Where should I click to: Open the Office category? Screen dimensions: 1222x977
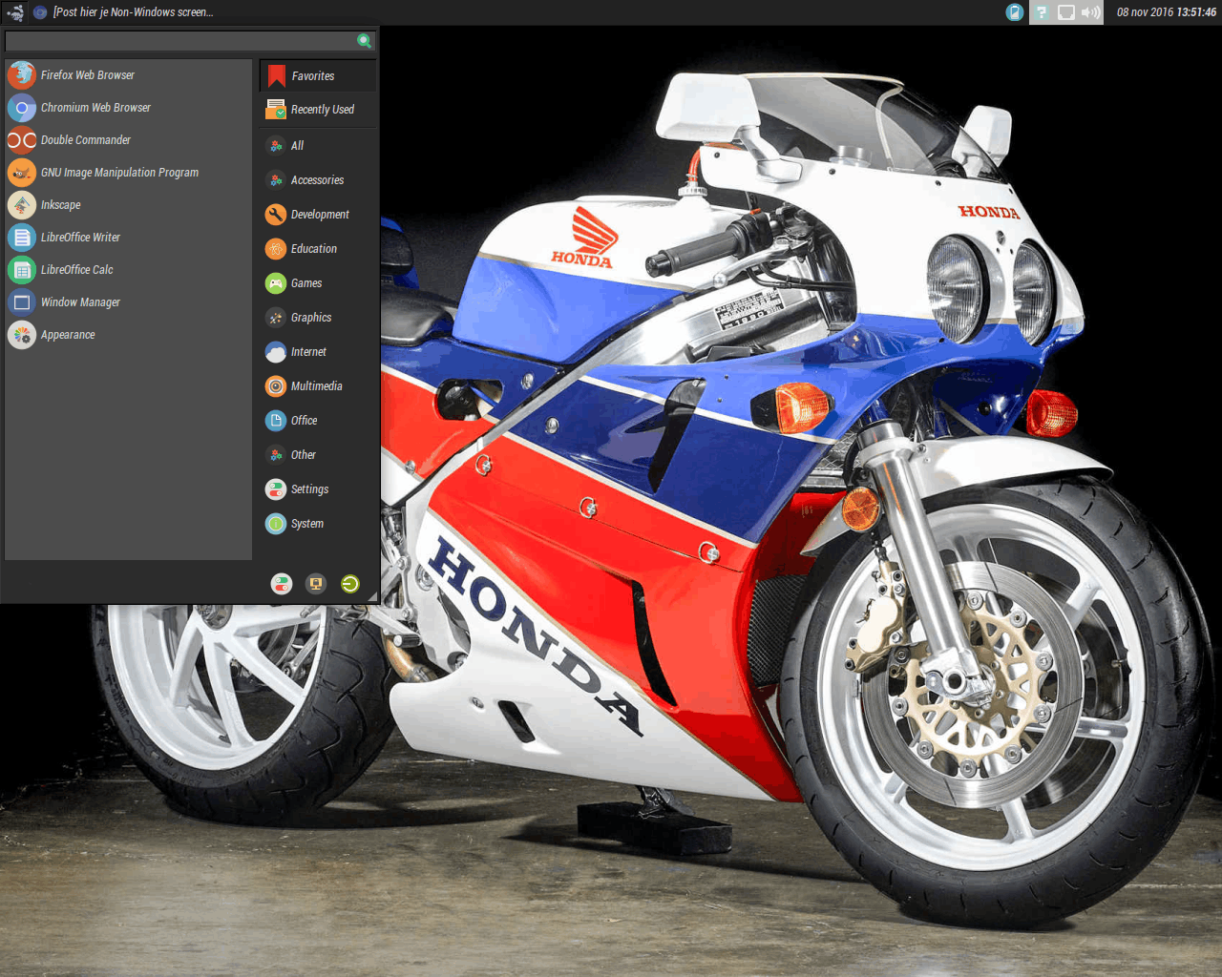(x=318, y=421)
